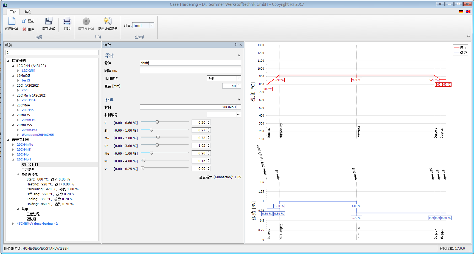Viewport: 474px width, 254px height.
Task: Open the 20CrMnTi standard material link
Action: [x=29, y=100]
